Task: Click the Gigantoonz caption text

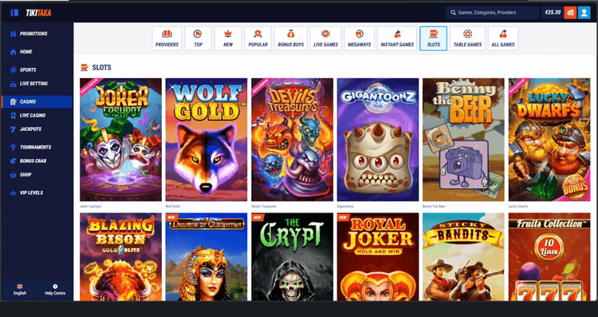Action: tap(345, 206)
